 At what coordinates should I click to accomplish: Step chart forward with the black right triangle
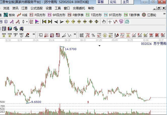coord(62,22)
